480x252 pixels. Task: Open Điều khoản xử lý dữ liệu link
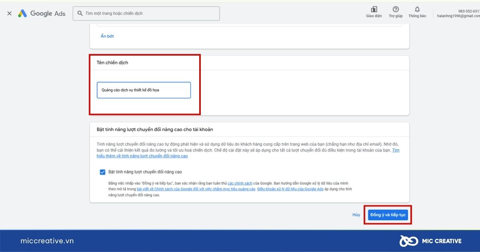(x=290, y=189)
